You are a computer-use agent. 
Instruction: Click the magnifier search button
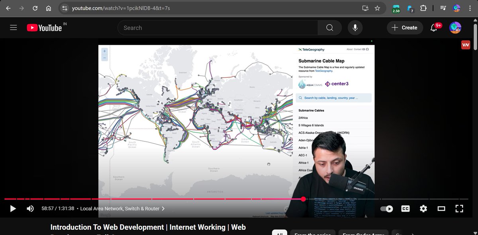click(x=330, y=27)
